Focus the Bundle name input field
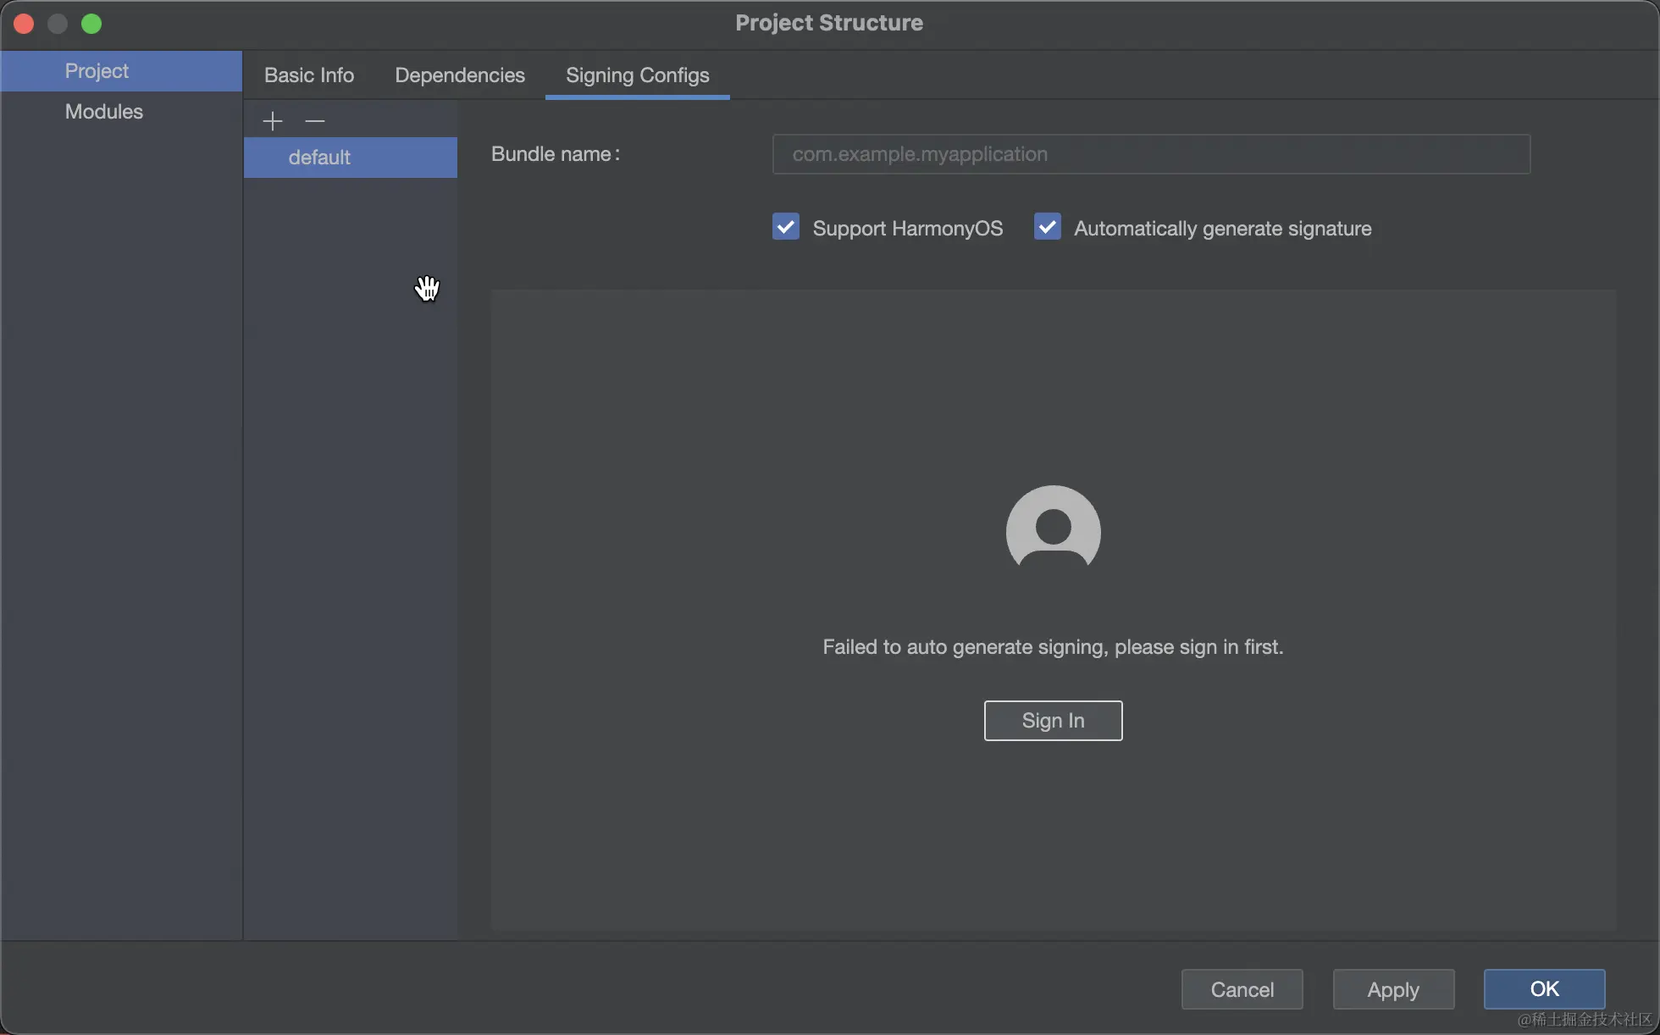The height and width of the screenshot is (1035, 1660). click(x=1151, y=154)
